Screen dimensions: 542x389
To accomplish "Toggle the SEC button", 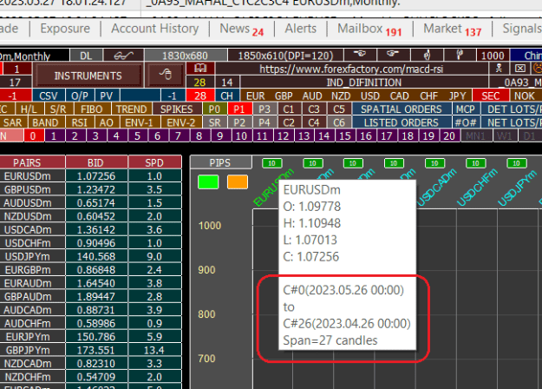I will tap(491, 96).
